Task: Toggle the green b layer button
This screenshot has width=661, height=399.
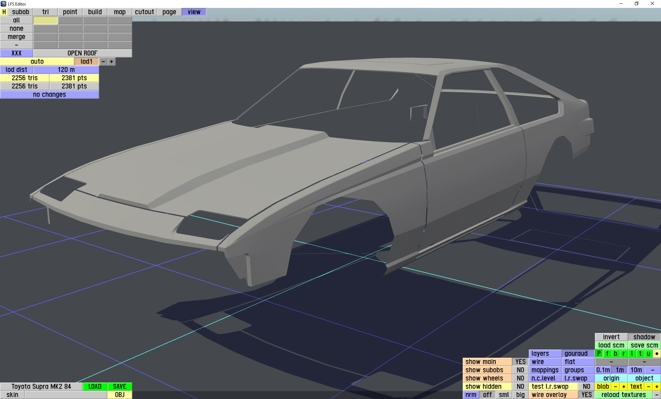Action: click(616, 354)
